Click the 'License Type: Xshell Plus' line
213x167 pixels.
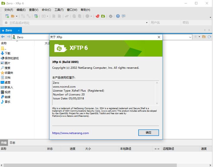click(78, 90)
